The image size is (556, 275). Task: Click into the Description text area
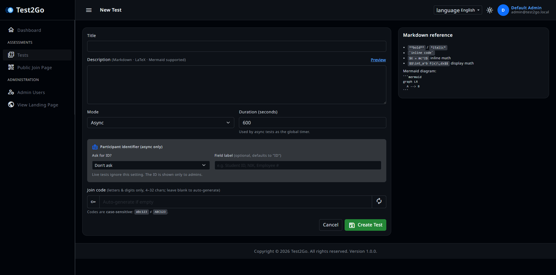(x=237, y=85)
